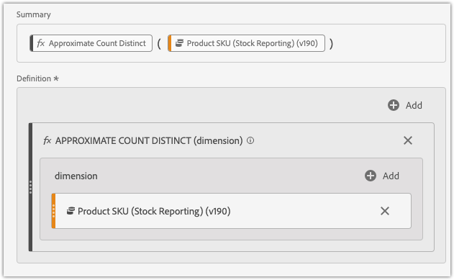The width and height of the screenshot is (454, 280).
Task: Click the top Add button in Definition
Action: coord(405,105)
